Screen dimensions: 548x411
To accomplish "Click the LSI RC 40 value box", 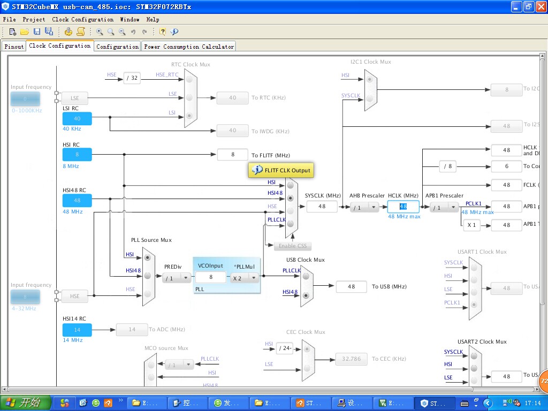I will tap(77, 118).
